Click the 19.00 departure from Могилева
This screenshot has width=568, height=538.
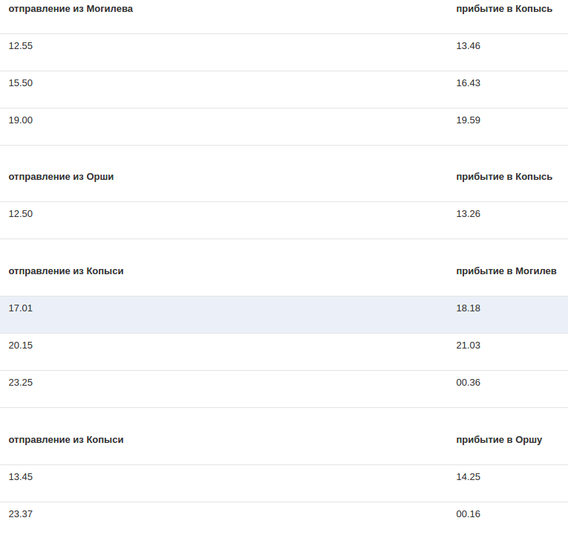pyautogui.click(x=21, y=120)
